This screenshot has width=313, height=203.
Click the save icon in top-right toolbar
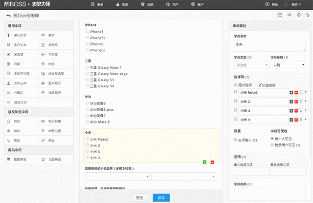[280, 15]
